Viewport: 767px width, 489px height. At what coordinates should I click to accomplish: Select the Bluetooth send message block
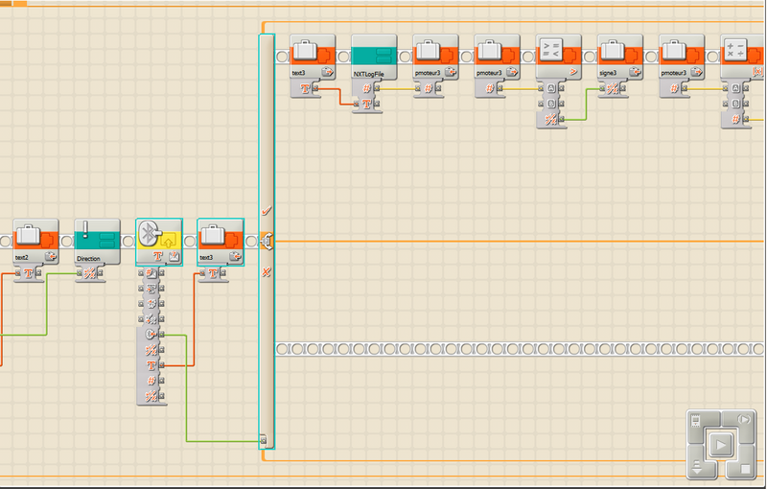point(158,235)
